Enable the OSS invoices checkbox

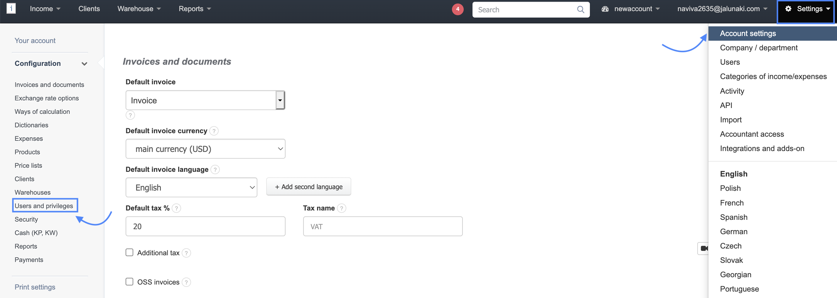pyautogui.click(x=129, y=282)
